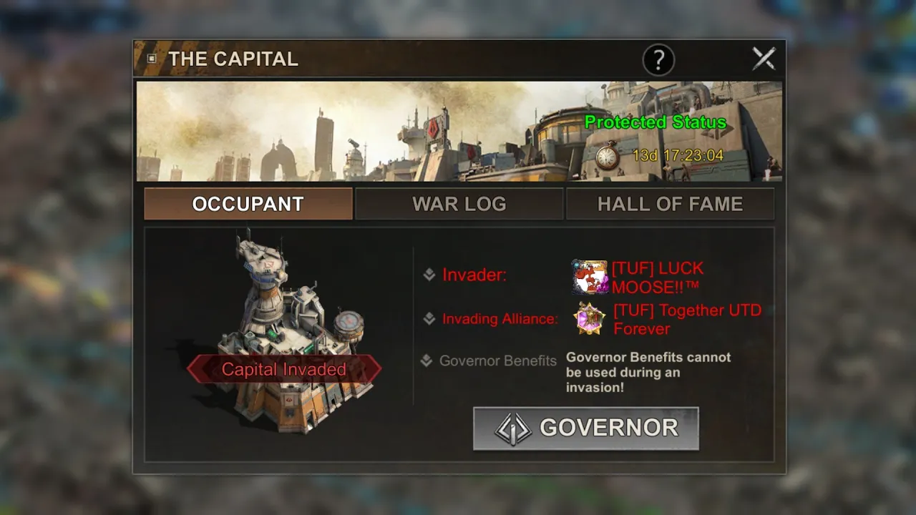Click the diamond bullet beside Invading Alliance
The width and height of the screenshot is (916, 515).
[x=429, y=319]
